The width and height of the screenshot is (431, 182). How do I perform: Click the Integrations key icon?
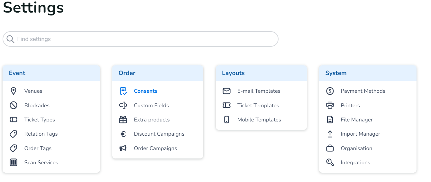[330, 162]
